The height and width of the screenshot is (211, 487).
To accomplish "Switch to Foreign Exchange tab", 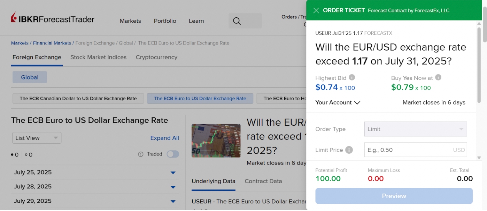I will pyautogui.click(x=37, y=57).
